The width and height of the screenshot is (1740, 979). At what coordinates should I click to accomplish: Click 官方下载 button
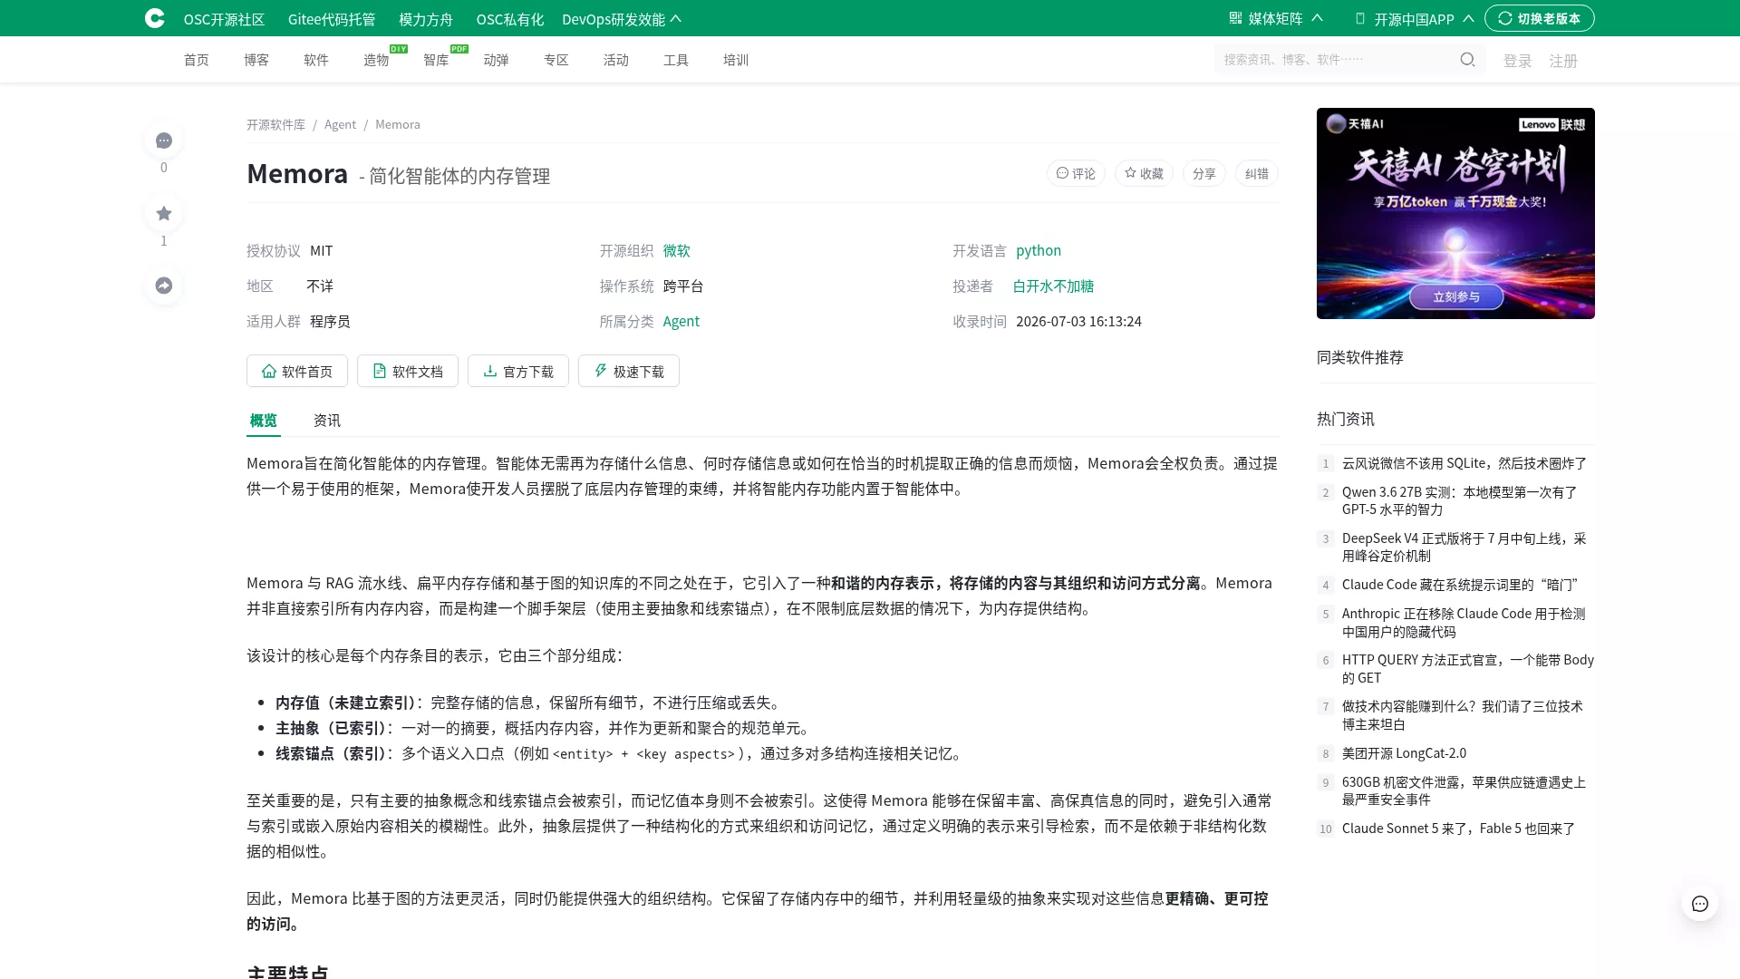point(518,371)
